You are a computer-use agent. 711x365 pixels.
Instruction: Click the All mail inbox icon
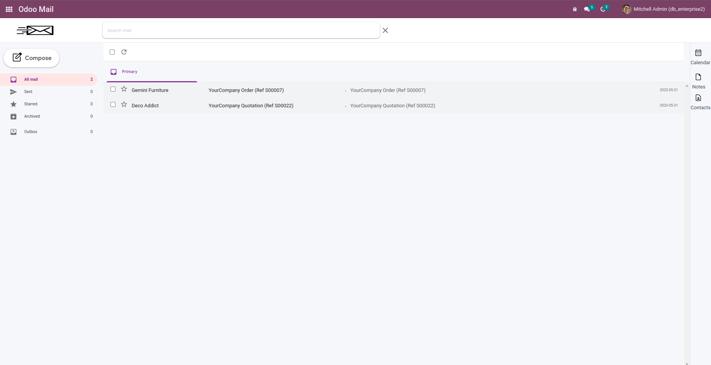13,80
